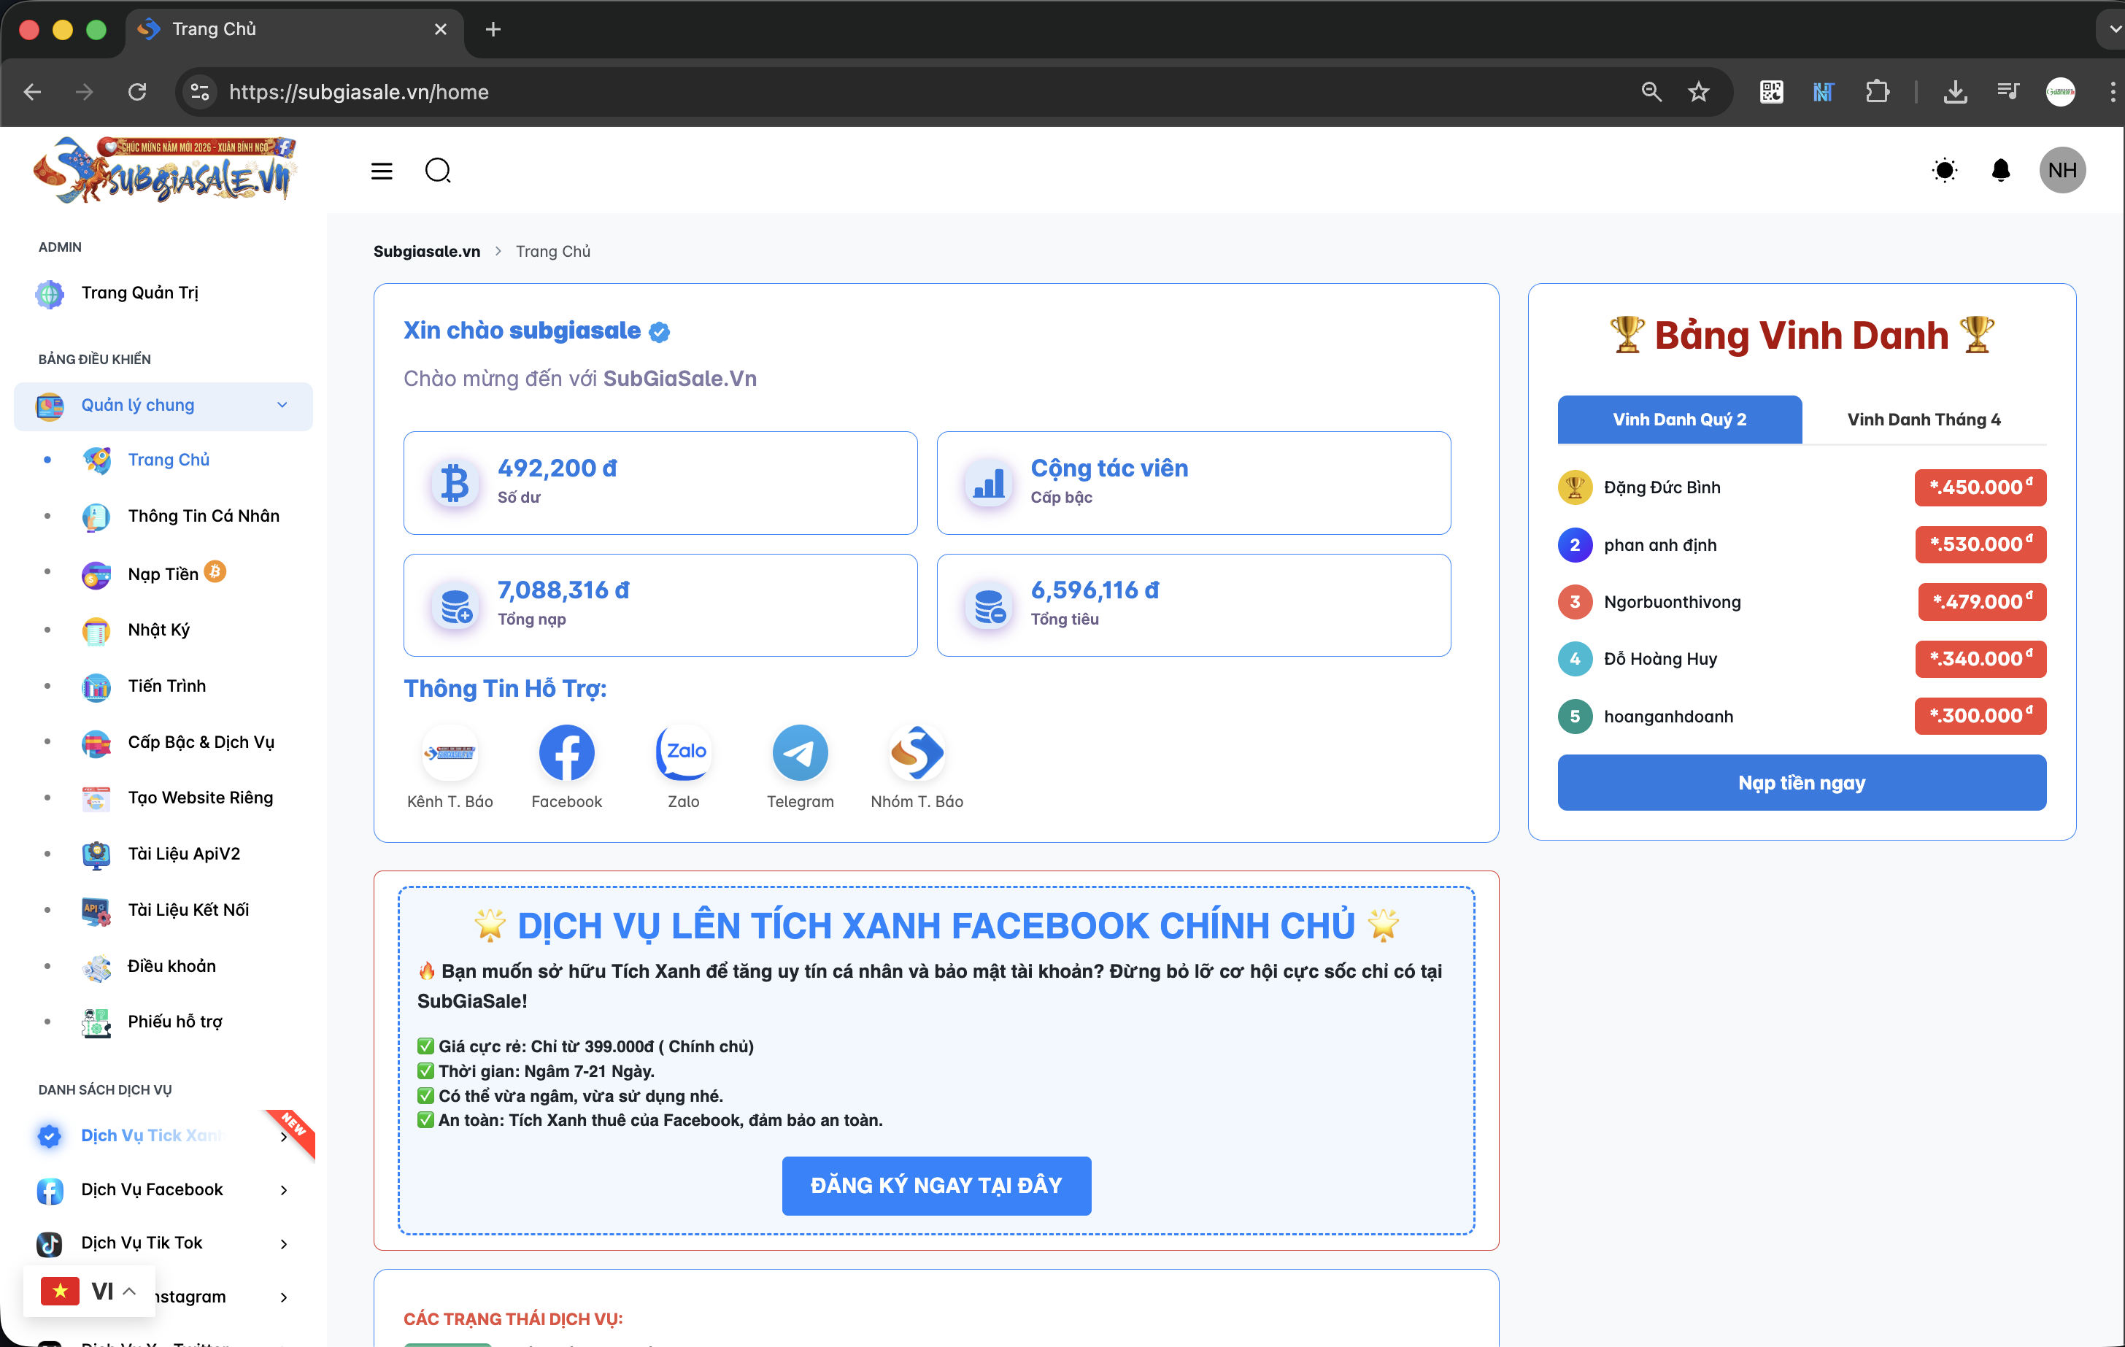This screenshot has height=1347, width=2125.
Task: Click phan anh định leaderboard name
Action: tap(1660, 544)
